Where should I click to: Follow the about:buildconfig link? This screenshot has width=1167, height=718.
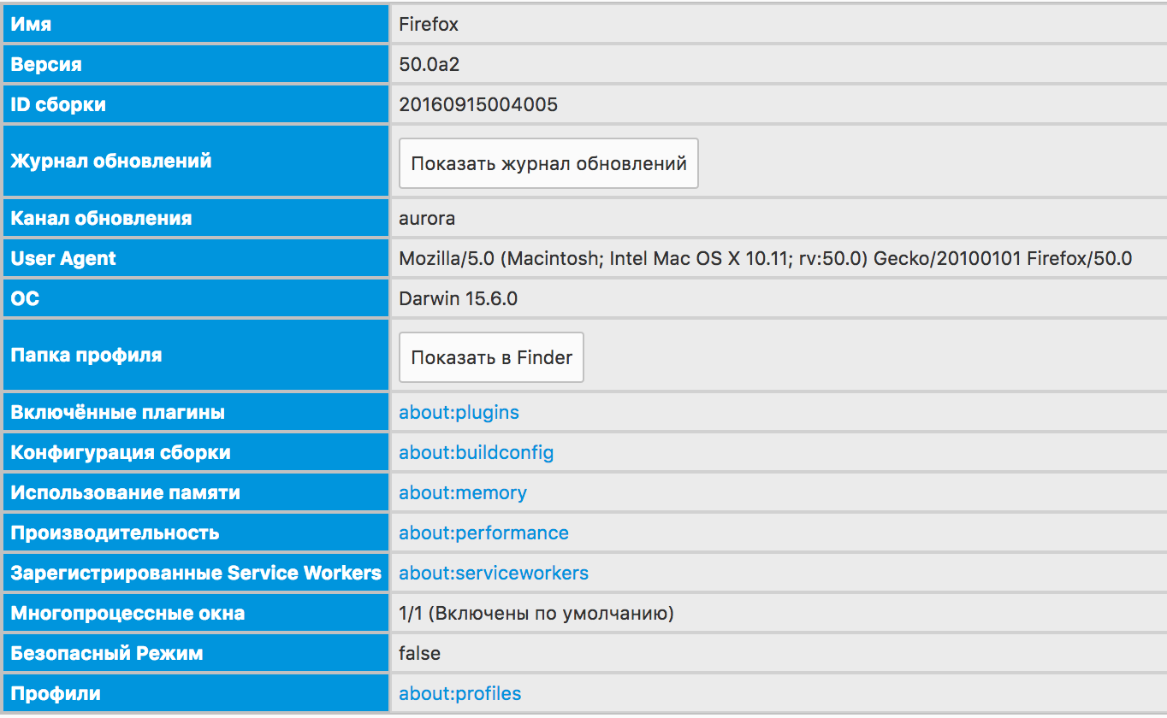(x=476, y=452)
